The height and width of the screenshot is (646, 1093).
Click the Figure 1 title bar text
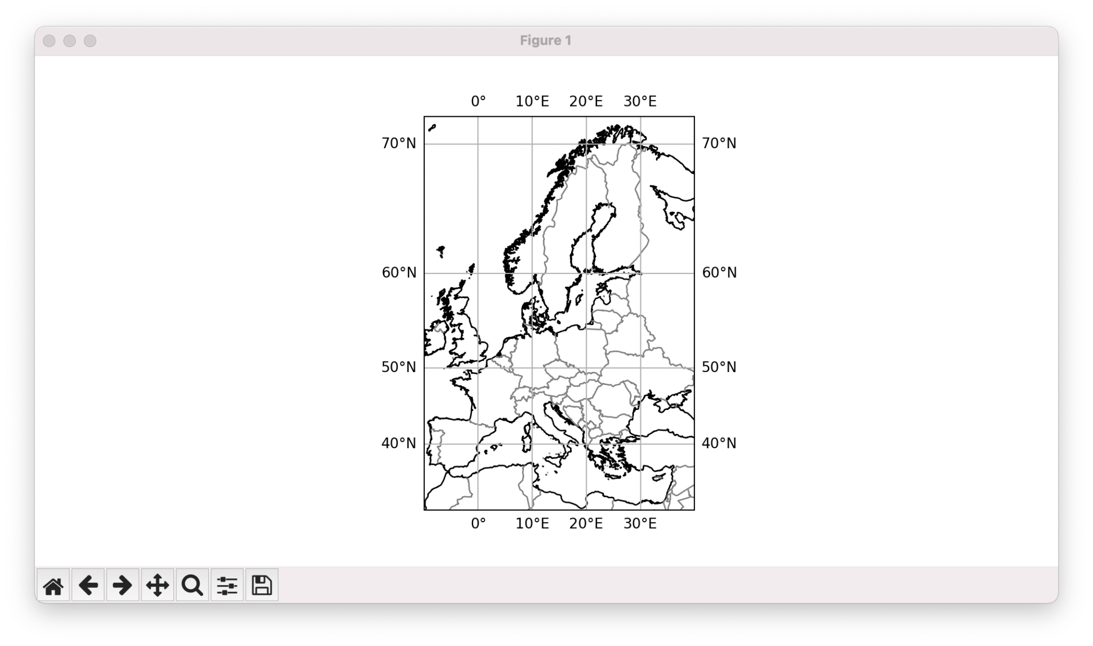[546, 41]
